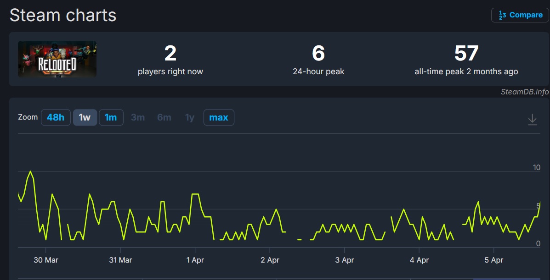This screenshot has height=280, width=550.
Task: Click the 57 all-time peak value
Action: (466, 53)
